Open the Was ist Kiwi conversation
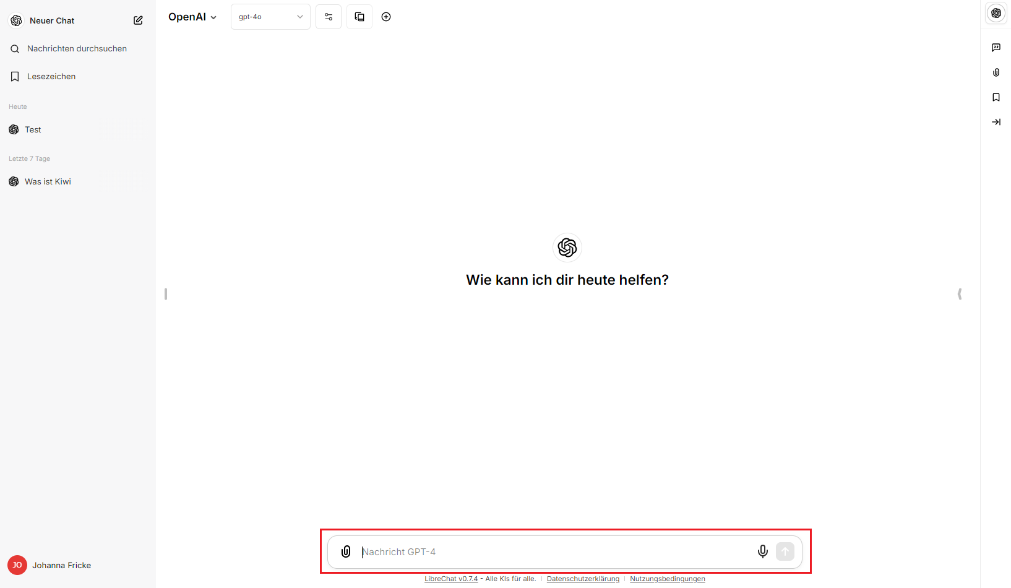 coord(77,181)
